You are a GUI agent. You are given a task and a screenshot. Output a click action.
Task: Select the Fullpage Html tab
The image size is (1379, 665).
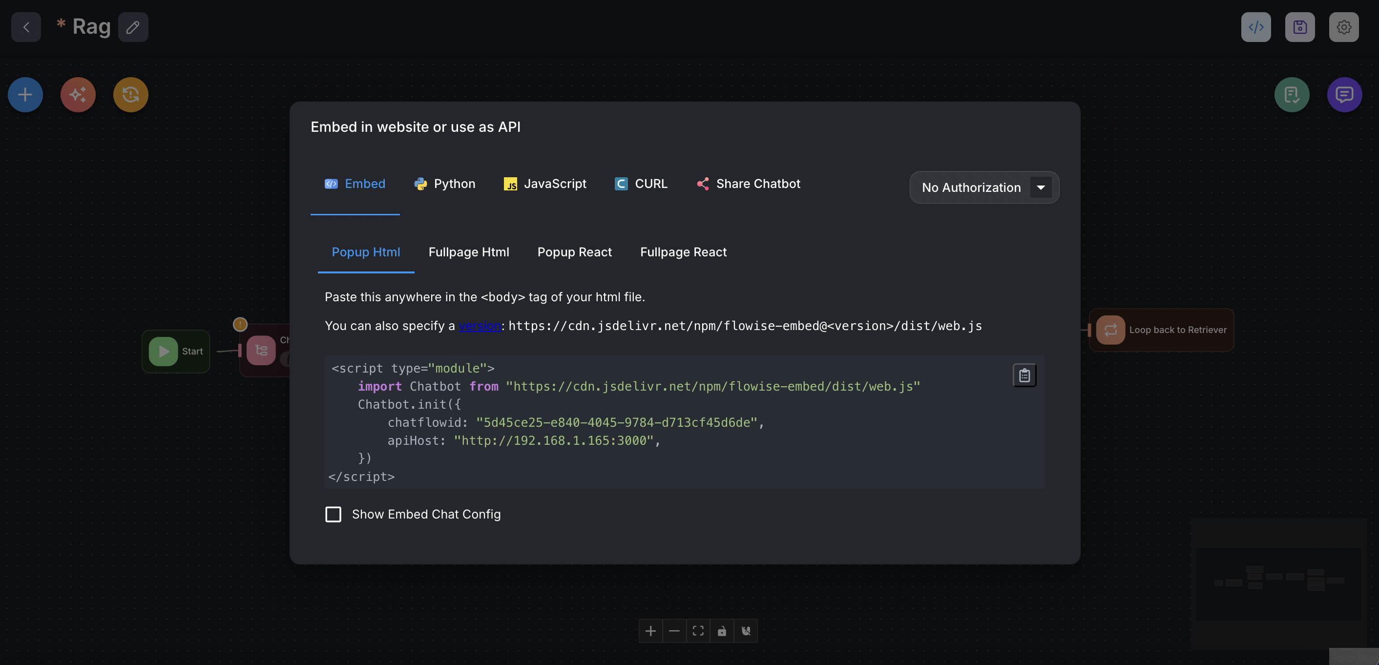(468, 252)
